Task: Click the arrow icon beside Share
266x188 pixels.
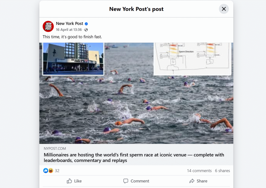Action: point(192,181)
